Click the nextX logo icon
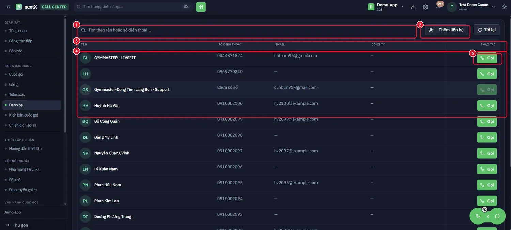 19,7
